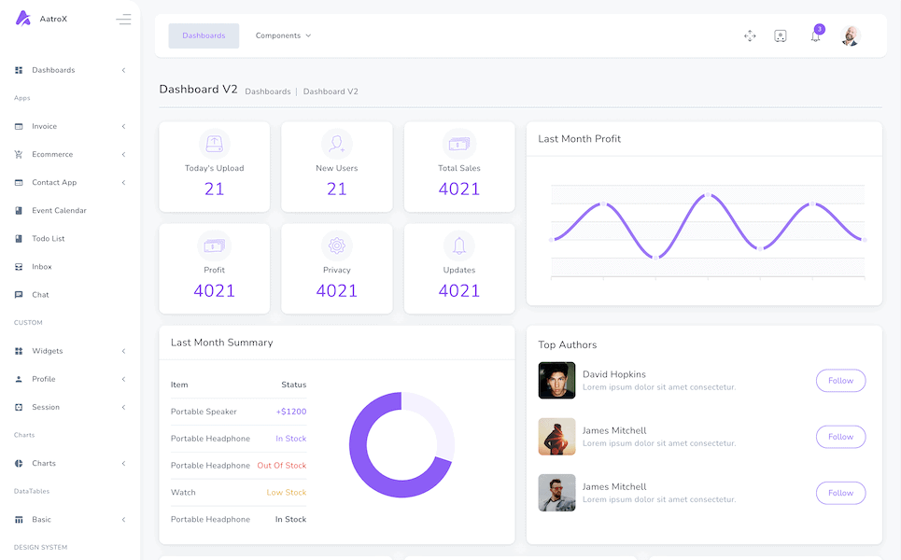Click the Total Sales card icon

(x=459, y=144)
